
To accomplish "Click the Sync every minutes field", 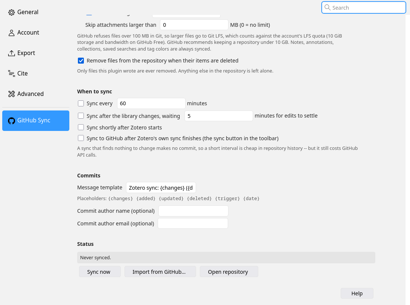I will point(151,103).
